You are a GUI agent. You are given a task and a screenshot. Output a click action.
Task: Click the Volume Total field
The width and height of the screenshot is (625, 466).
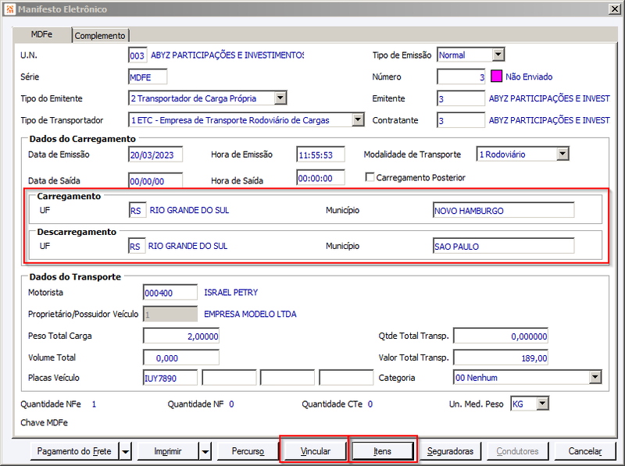181,358
